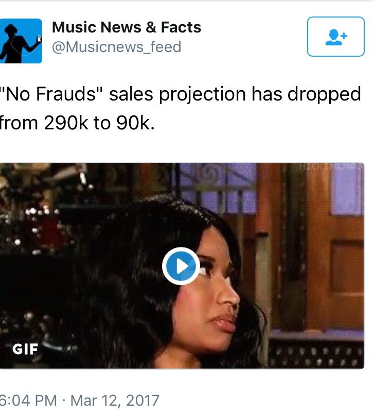Click the Mar 12, 2017 date
Viewport: 374px width, 416px height.
[x=115, y=401]
